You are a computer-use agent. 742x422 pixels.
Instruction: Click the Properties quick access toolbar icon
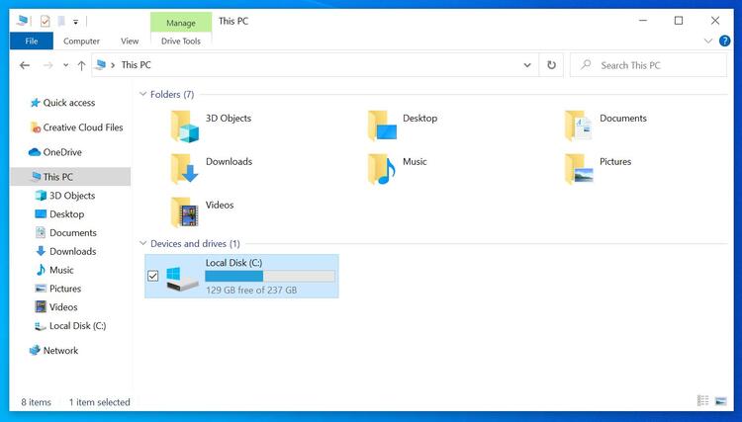[45, 21]
